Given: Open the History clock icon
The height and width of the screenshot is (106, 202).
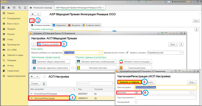Looking at the screenshot, I should [14, 8].
